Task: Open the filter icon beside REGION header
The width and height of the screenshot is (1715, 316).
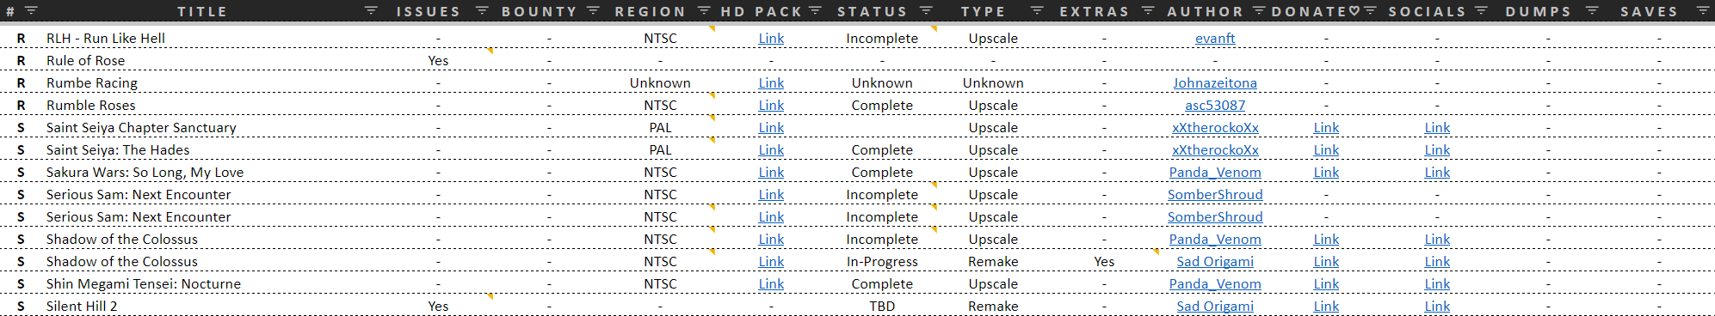Action: pyautogui.click(x=704, y=11)
